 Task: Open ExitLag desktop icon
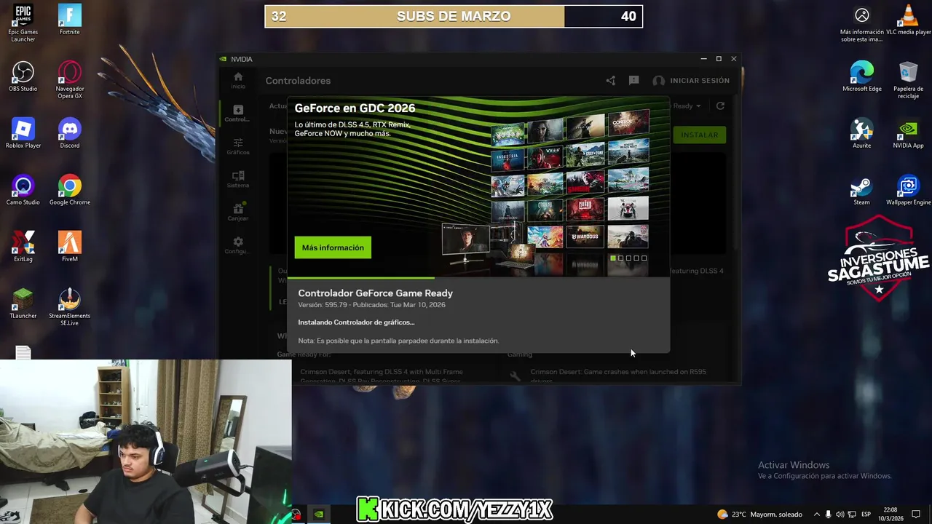point(23,247)
